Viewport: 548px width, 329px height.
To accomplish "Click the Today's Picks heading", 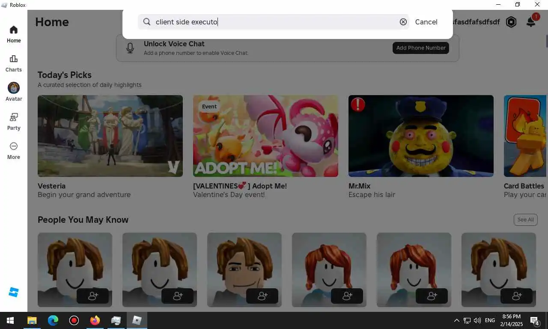I will coord(65,75).
